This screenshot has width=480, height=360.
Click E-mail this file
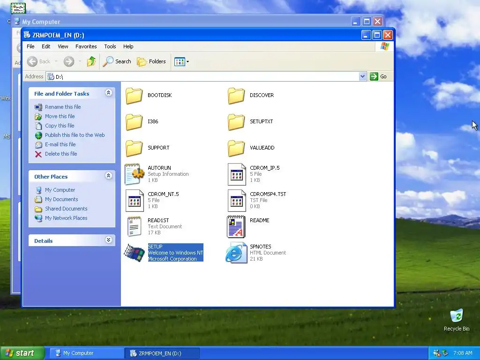click(60, 144)
